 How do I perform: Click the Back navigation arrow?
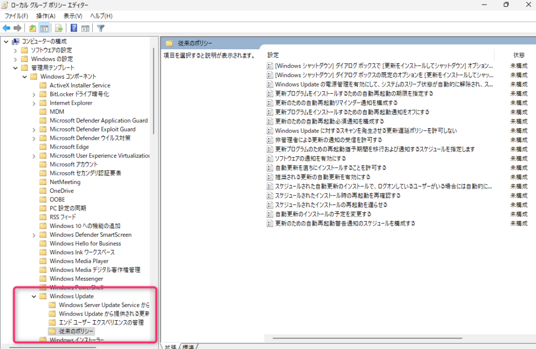6,29
